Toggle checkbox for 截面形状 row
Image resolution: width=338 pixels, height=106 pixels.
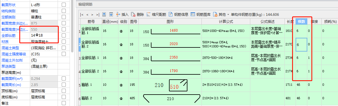(64, 4)
